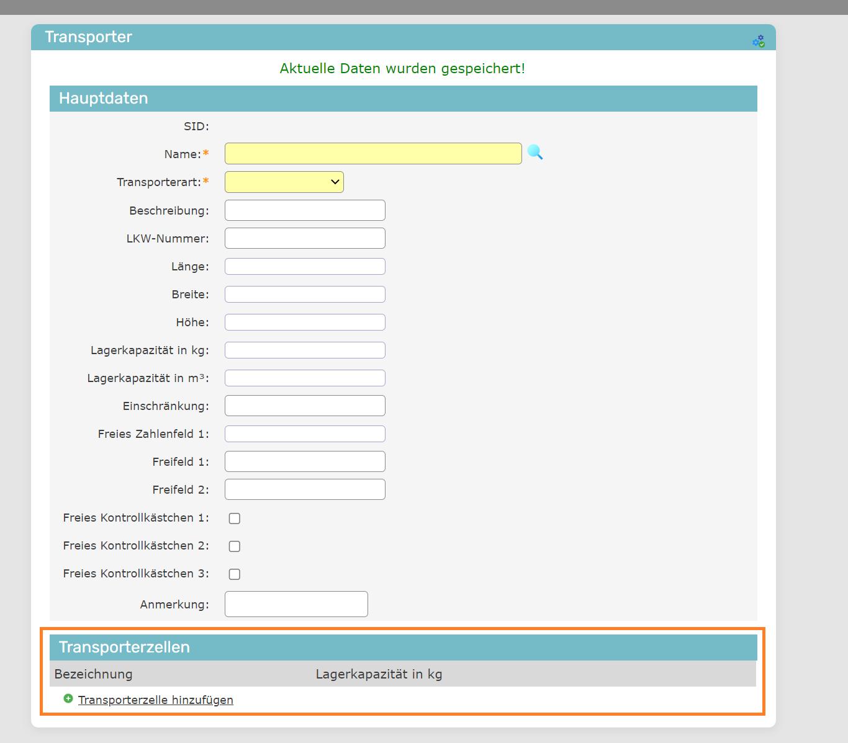Screen dimensions: 848x743
Task: Select the LKW-Nummer input field
Action: point(305,238)
